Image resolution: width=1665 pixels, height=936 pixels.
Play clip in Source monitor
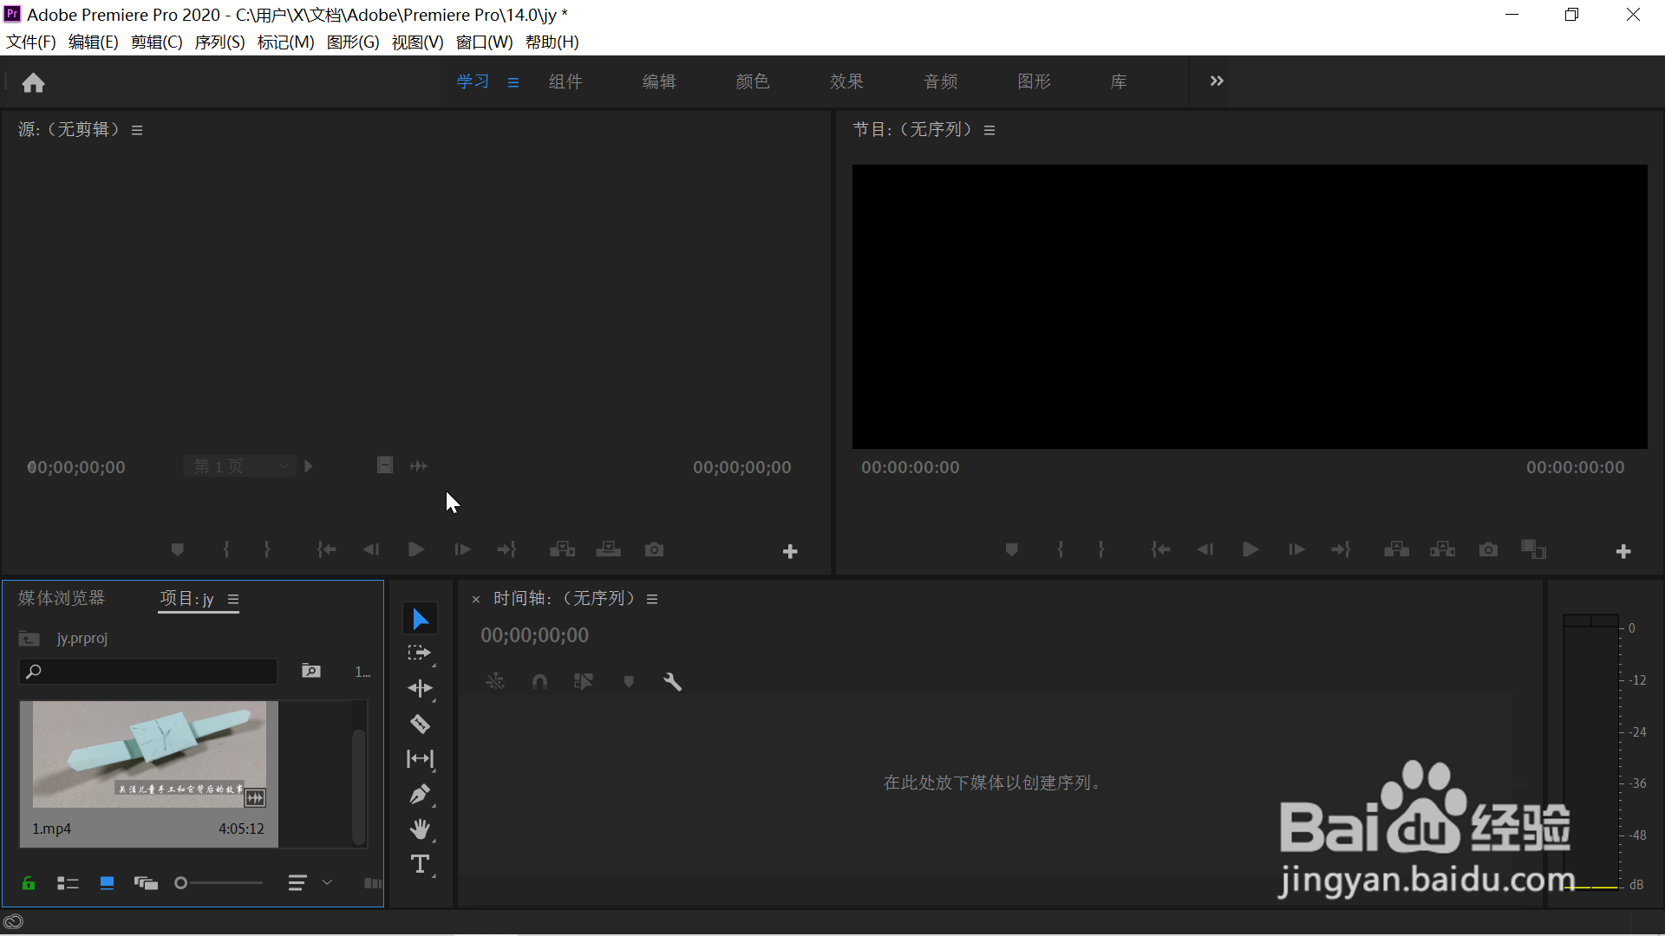click(x=416, y=549)
